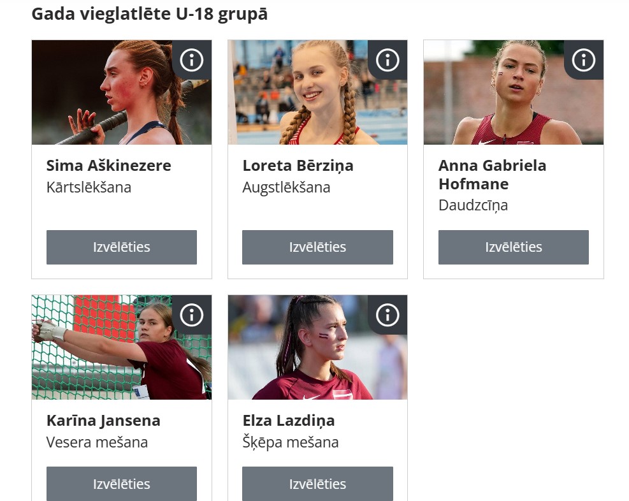This screenshot has height=501, width=629.
Task: Click the name Sima Aškinezere
Action: tap(109, 165)
